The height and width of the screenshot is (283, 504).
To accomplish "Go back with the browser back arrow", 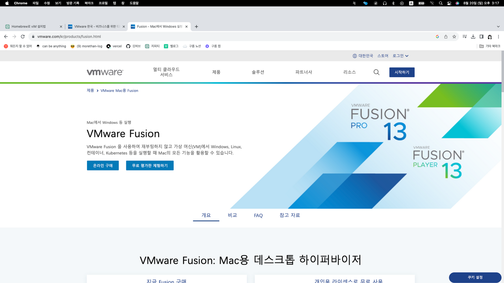I will pos(6,37).
